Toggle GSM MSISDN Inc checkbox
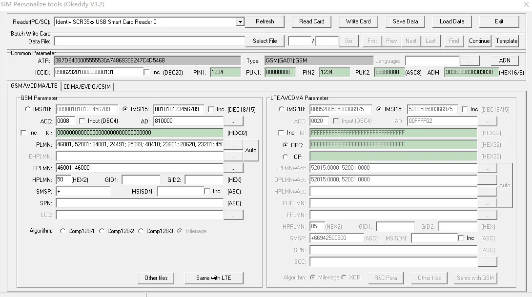Screen dimensions: 532x297 tap(207, 191)
